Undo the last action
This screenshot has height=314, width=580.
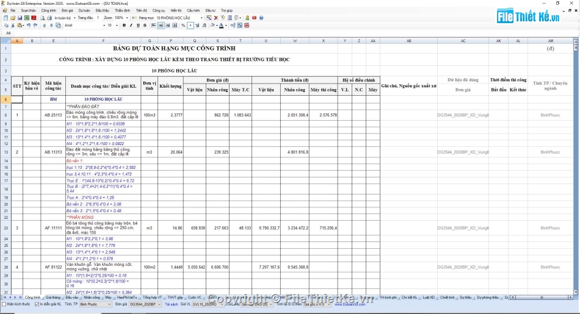point(29,26)
